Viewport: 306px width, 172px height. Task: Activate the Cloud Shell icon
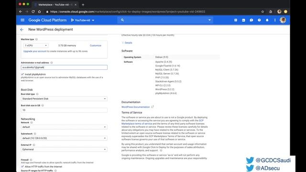pos(243,20)
